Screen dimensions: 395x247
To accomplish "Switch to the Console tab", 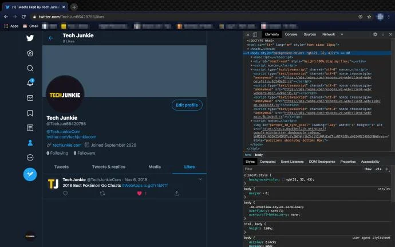I will (291, 34).
